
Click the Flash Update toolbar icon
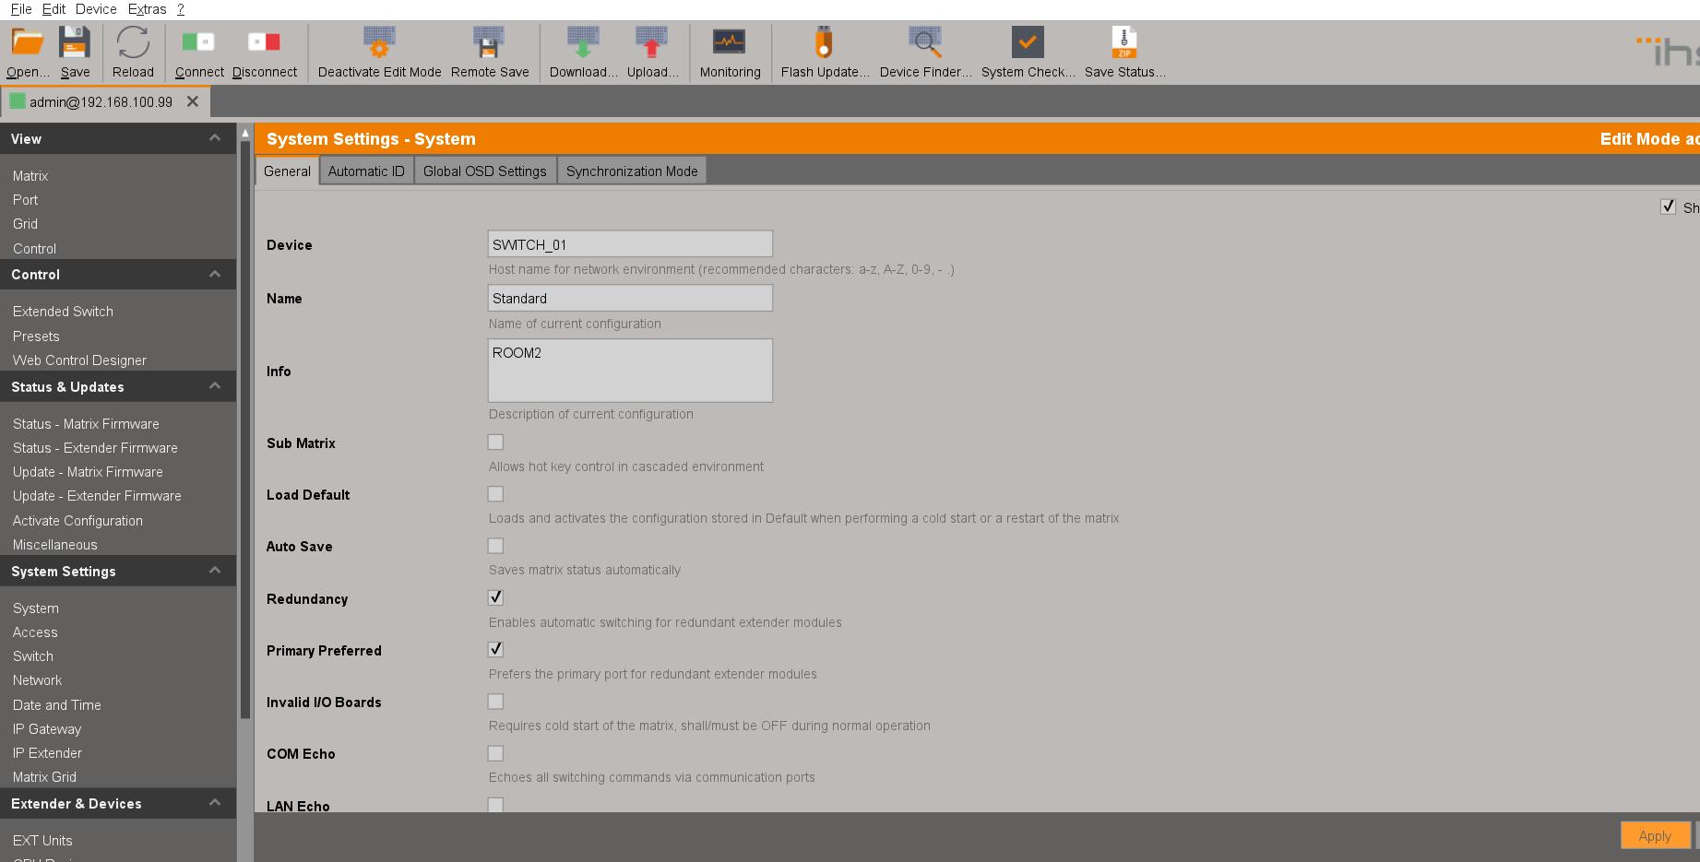point(824,43)
